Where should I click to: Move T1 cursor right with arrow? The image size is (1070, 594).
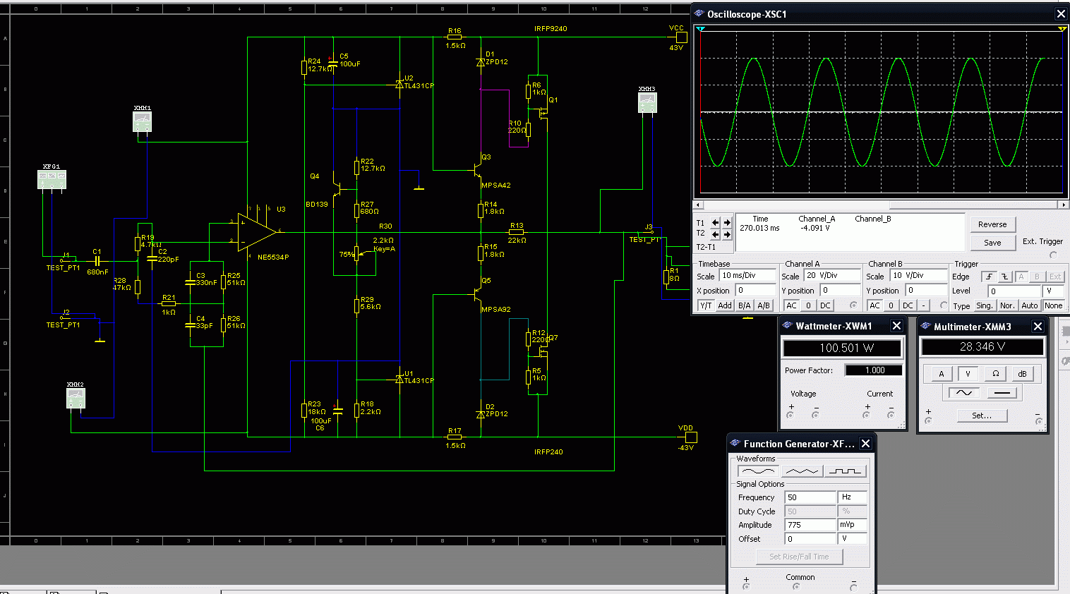pos(727,222)
